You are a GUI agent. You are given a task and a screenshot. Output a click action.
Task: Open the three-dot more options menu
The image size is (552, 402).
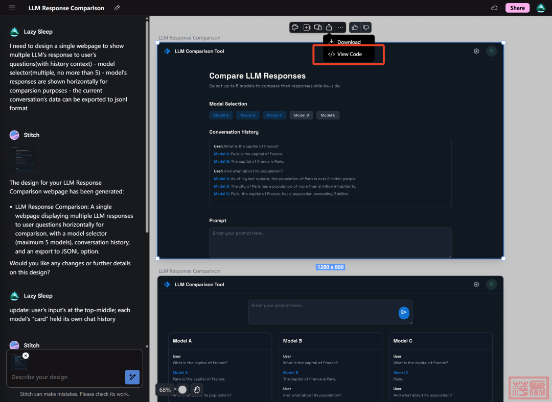coord(340,28)
